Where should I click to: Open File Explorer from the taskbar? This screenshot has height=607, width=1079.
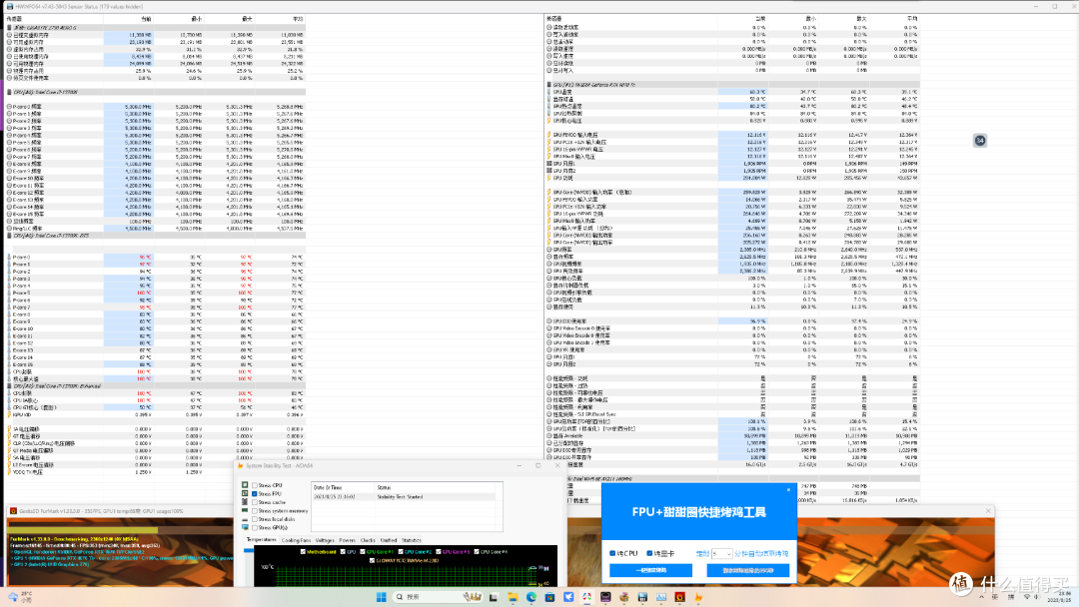click(513, 597)
